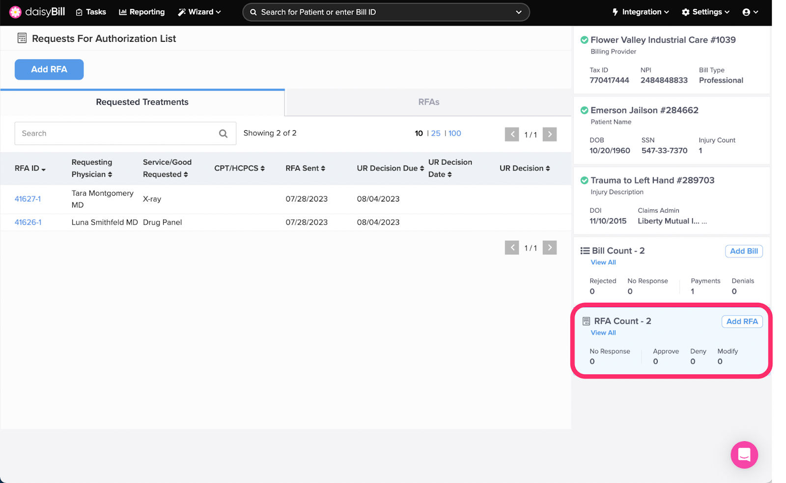Click the daisyBill flower logo
The height and width of the screenshot is (483, 786).
coord(15,12)
